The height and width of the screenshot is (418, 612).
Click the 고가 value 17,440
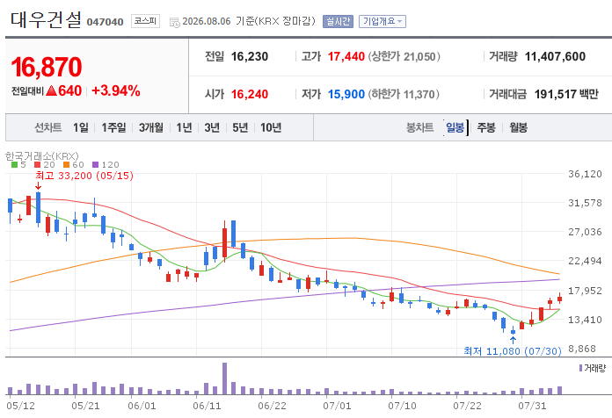pyautogui.click(x=346, y=56)
